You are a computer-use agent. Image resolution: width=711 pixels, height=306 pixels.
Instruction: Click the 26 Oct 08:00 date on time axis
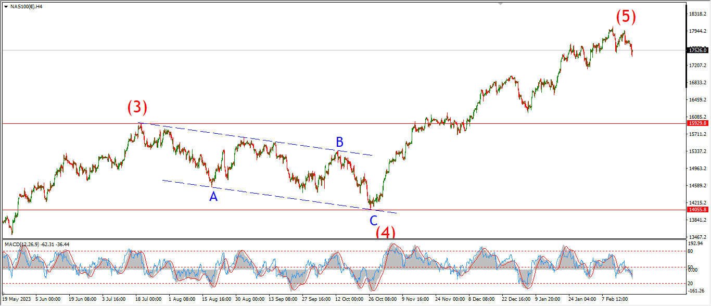pyautogui.click(x=382, y=300)
